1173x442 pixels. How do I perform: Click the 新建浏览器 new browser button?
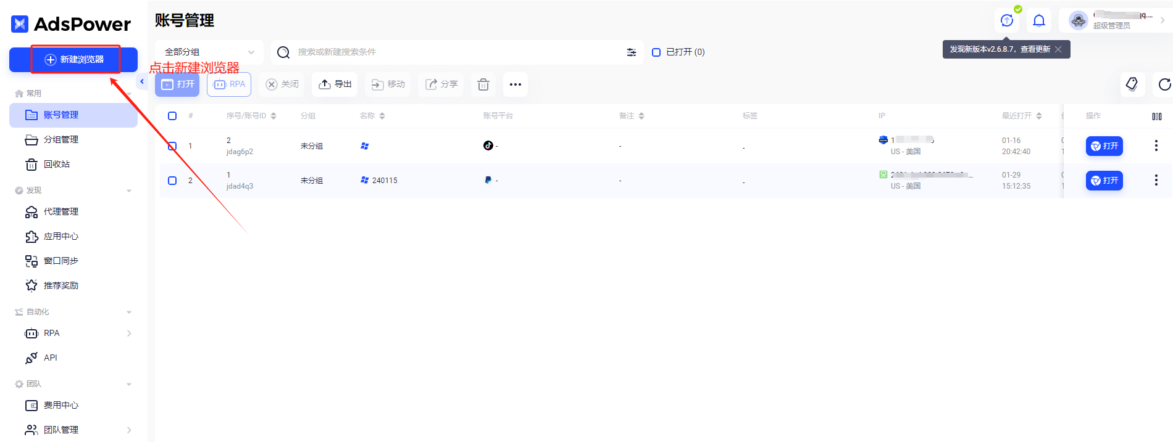(x=73, y=60)
